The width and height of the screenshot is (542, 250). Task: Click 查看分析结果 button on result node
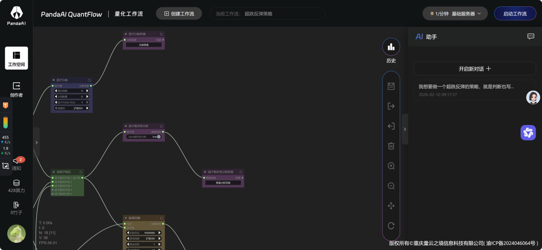(x=223, y=183)
